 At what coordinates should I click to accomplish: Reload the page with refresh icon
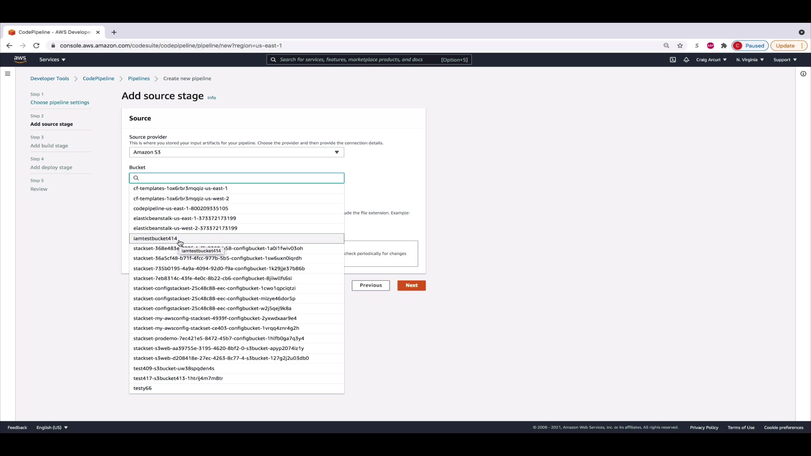(x=36, y=46)
